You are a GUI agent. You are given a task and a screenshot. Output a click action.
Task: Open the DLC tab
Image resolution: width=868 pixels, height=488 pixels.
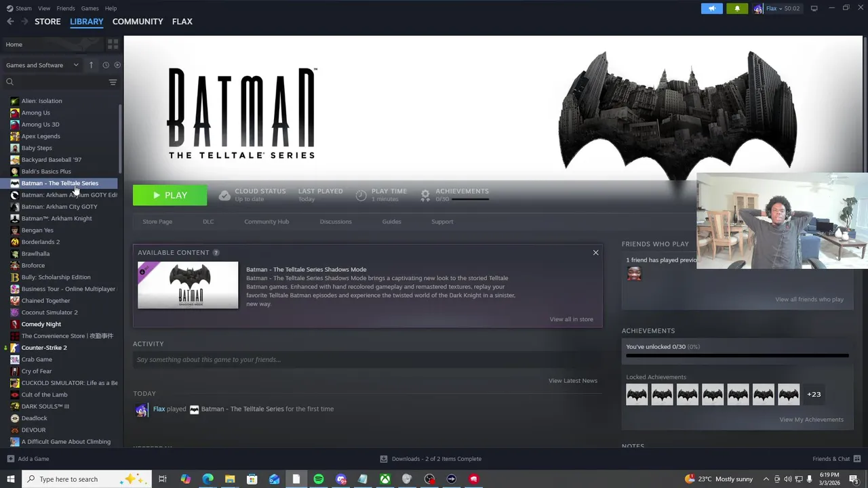[x=208, y=222]
